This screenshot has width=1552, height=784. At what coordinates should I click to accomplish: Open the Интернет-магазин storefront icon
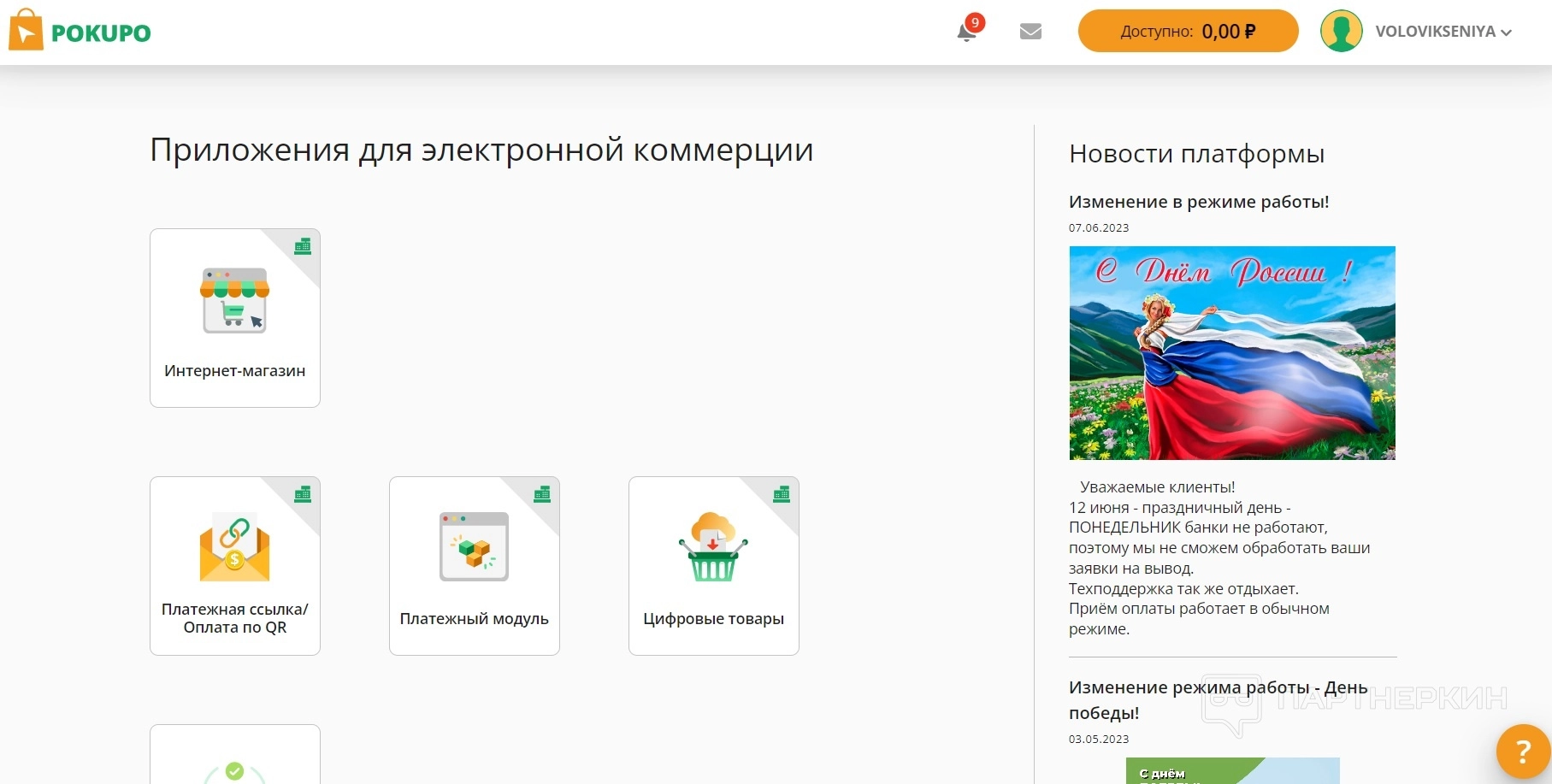pos(234,300)
